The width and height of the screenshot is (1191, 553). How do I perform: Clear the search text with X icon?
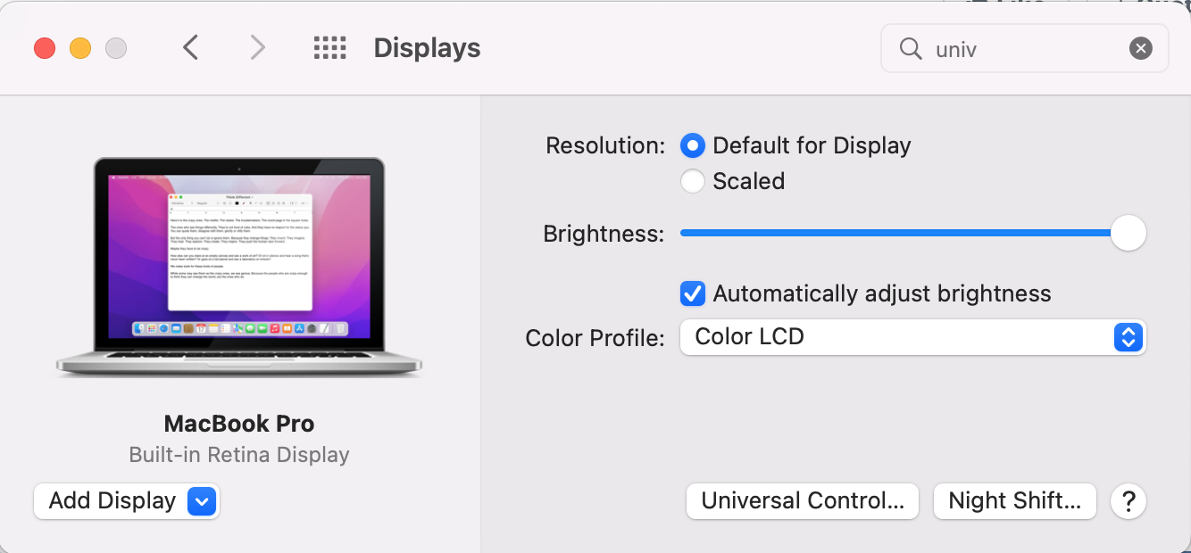pos(1140,48)
